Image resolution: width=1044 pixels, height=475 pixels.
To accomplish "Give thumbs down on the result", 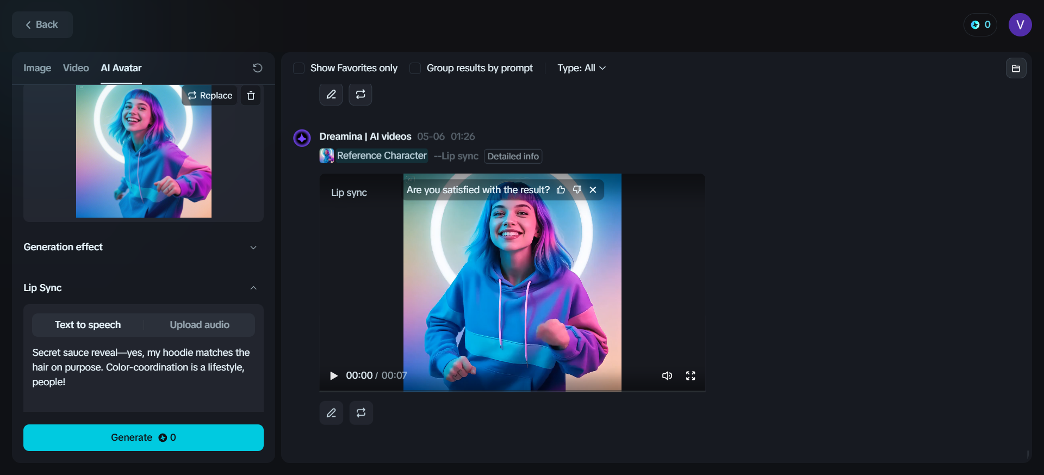I will 577,190.
